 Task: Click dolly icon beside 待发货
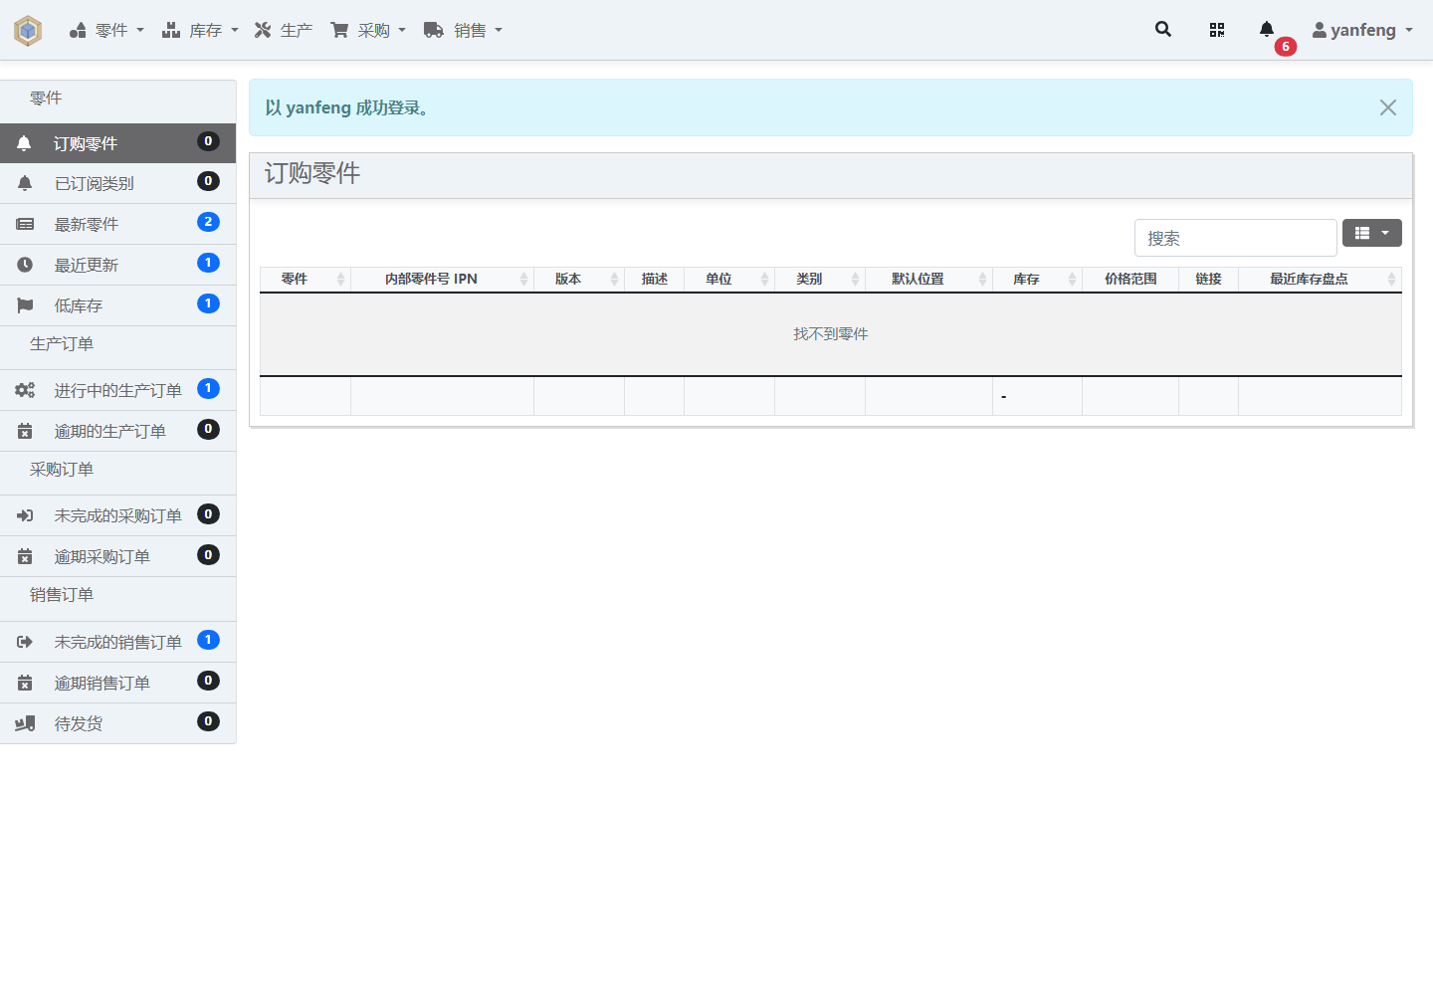point(25,723)
